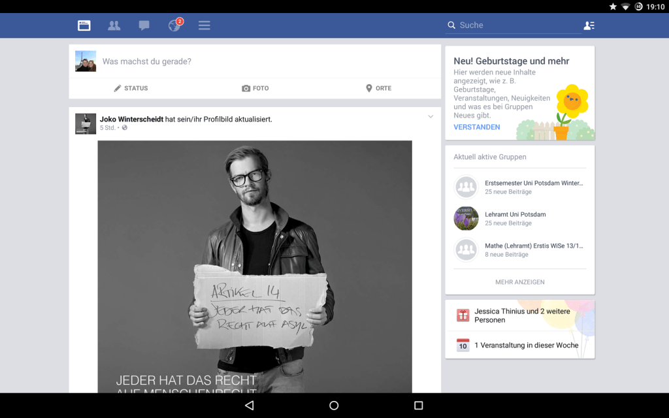This screenshot has height=418, width=669.
Task: Select the FOTO camera option
Action: click(255, 88)
